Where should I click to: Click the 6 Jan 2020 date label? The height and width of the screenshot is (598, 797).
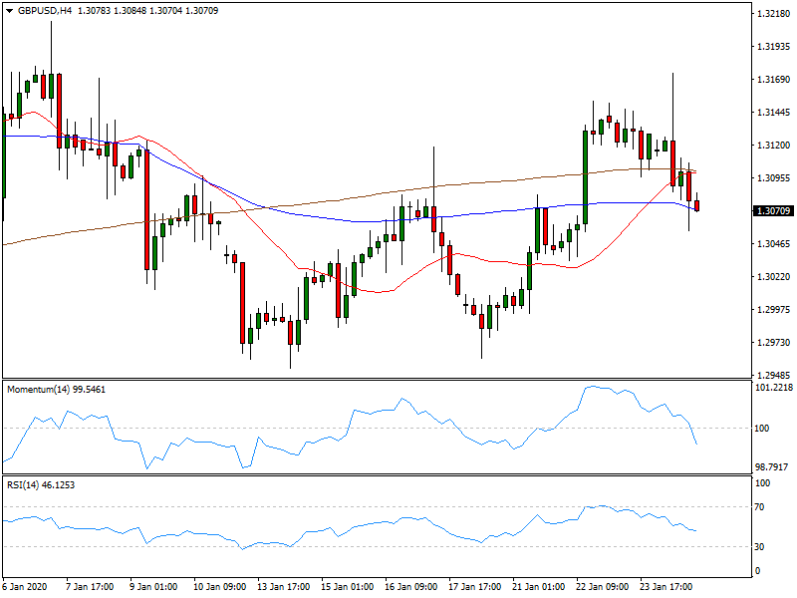tap(26, 587)
